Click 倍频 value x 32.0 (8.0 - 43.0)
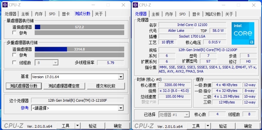Image resolution: width=262 pixels, height=130 pixels. [174, 91]
